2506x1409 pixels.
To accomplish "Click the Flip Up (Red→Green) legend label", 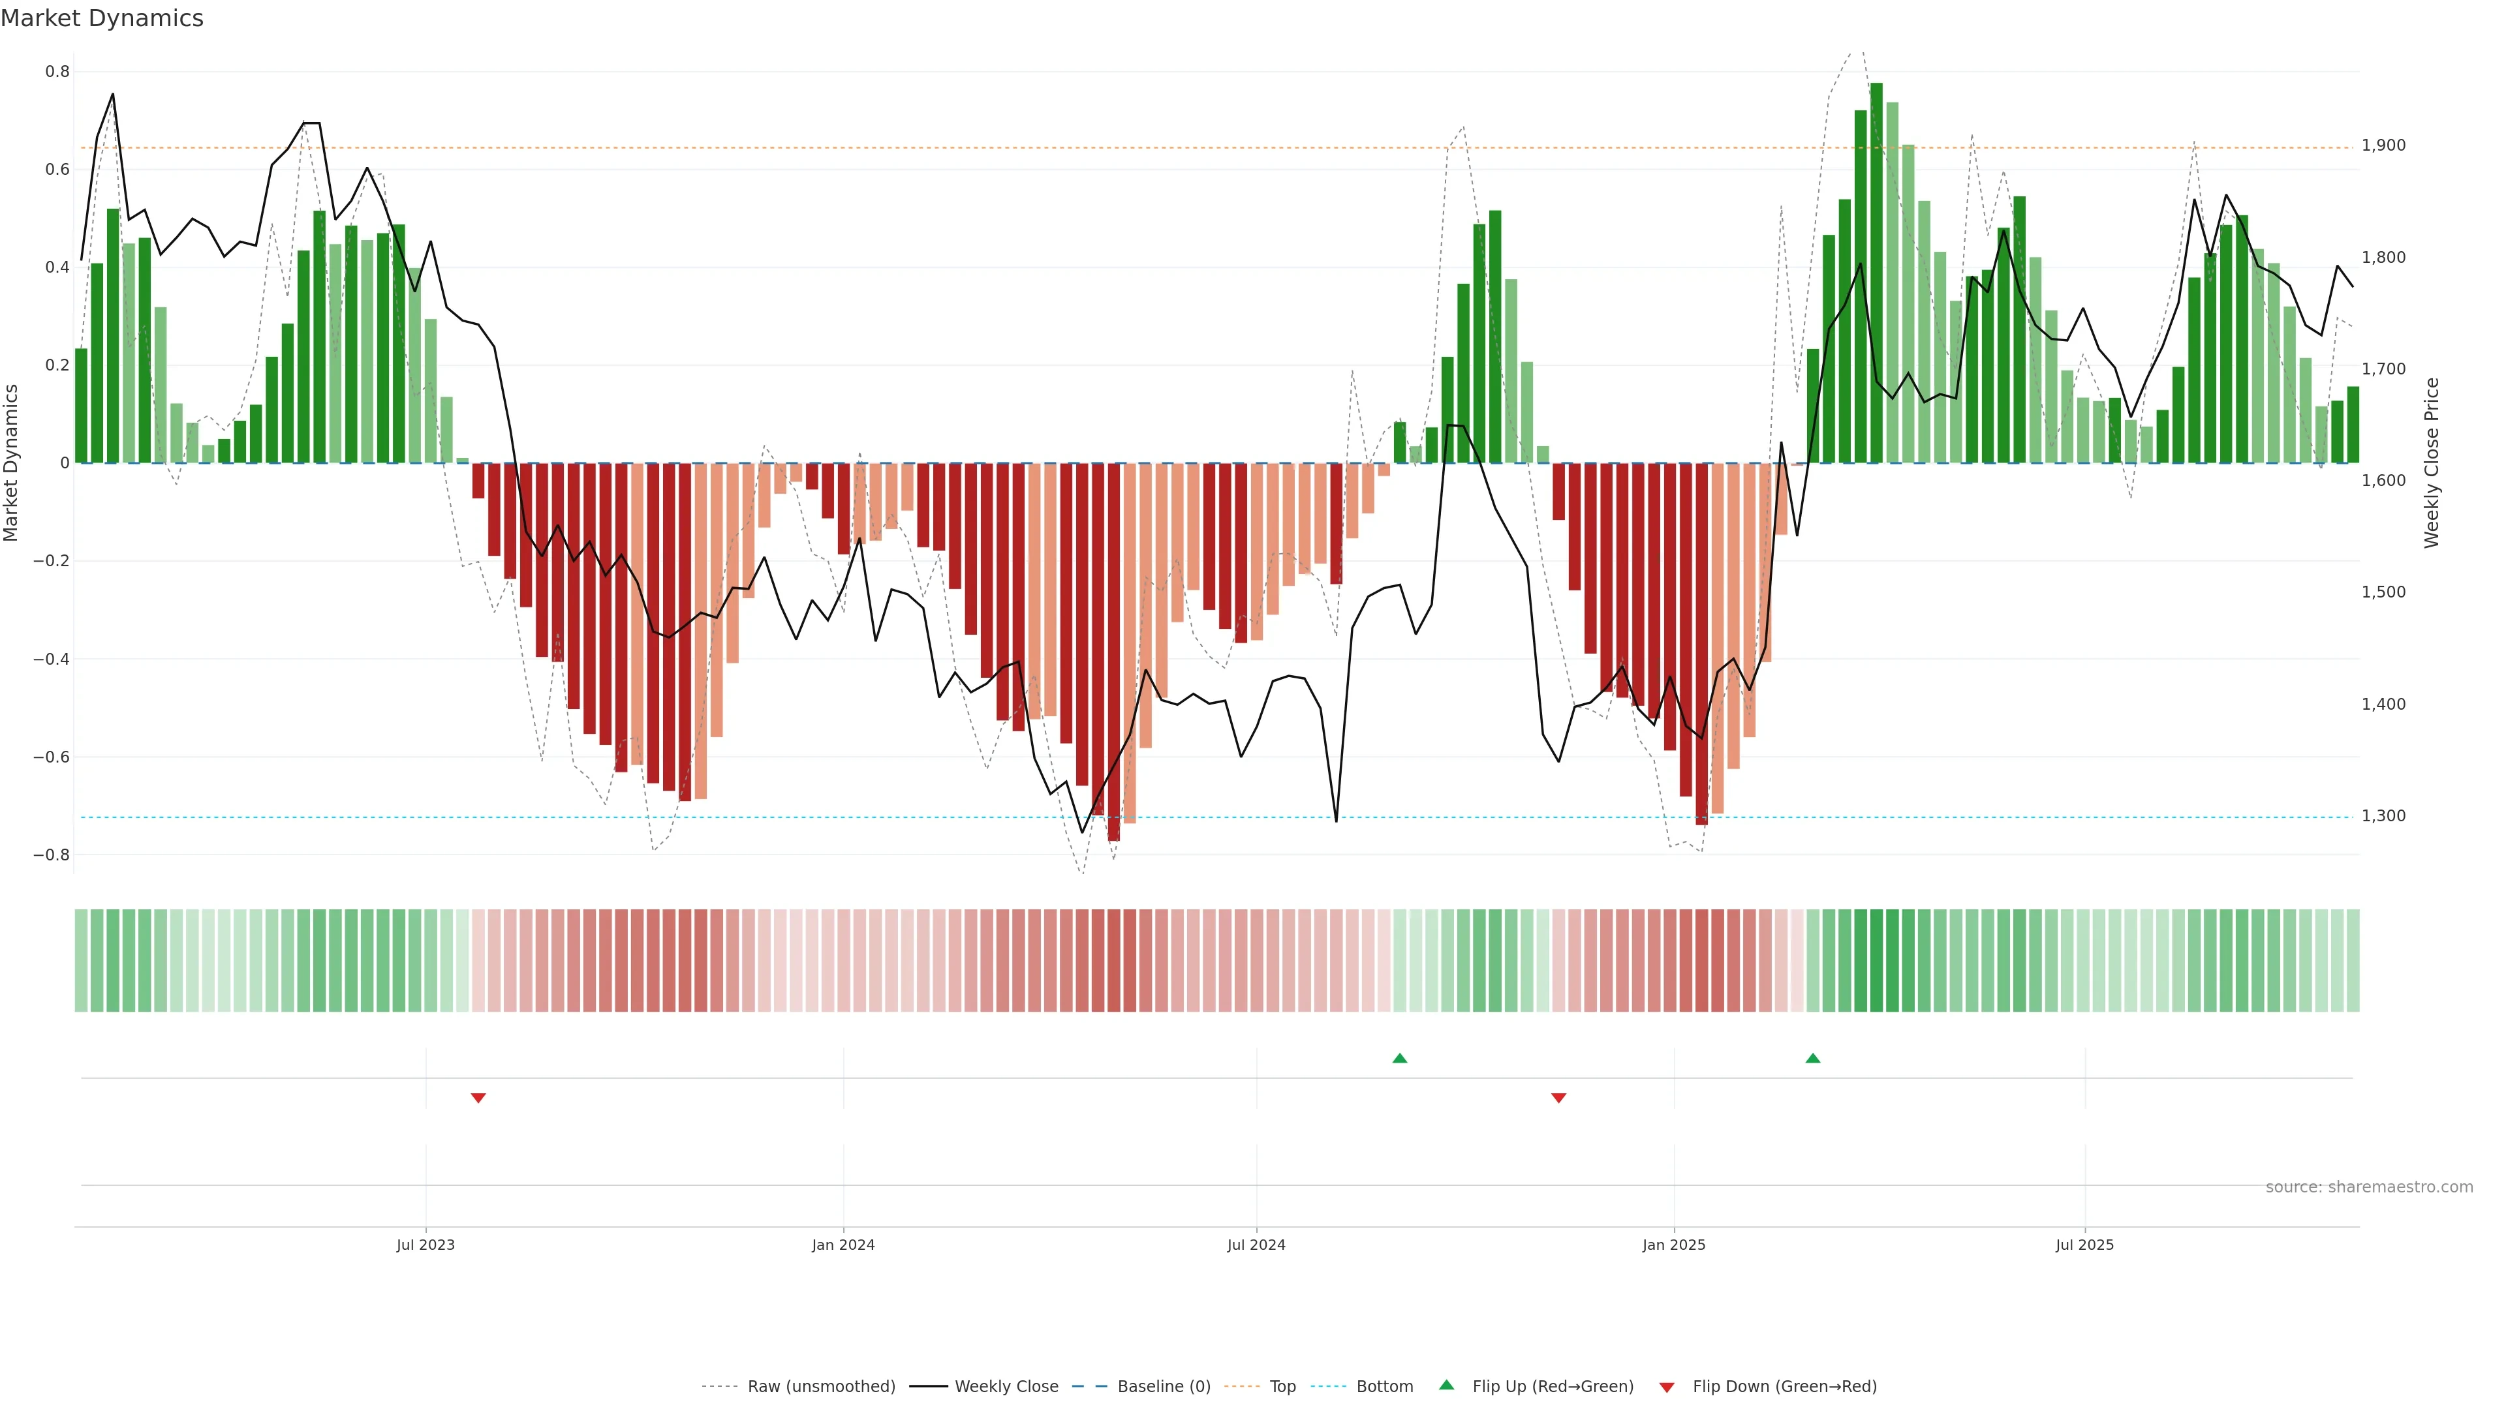I will (1553, 1387).
